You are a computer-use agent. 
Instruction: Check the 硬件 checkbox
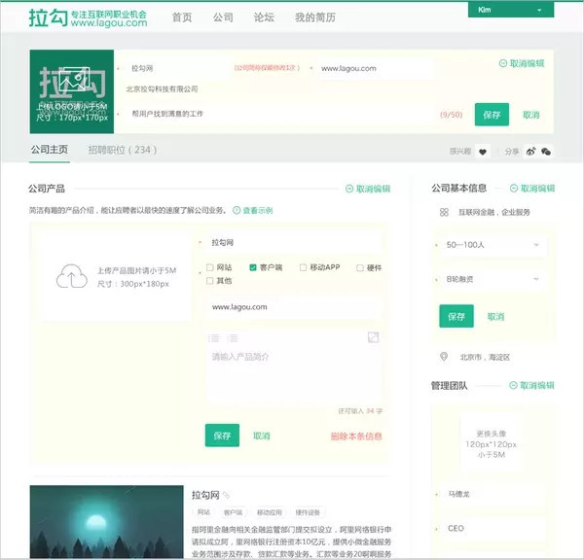pyautogui.click(x=360, y=267)
